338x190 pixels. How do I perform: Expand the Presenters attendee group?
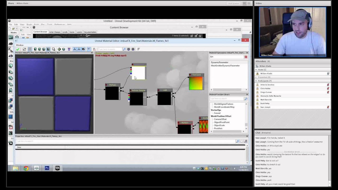[256, 77]
